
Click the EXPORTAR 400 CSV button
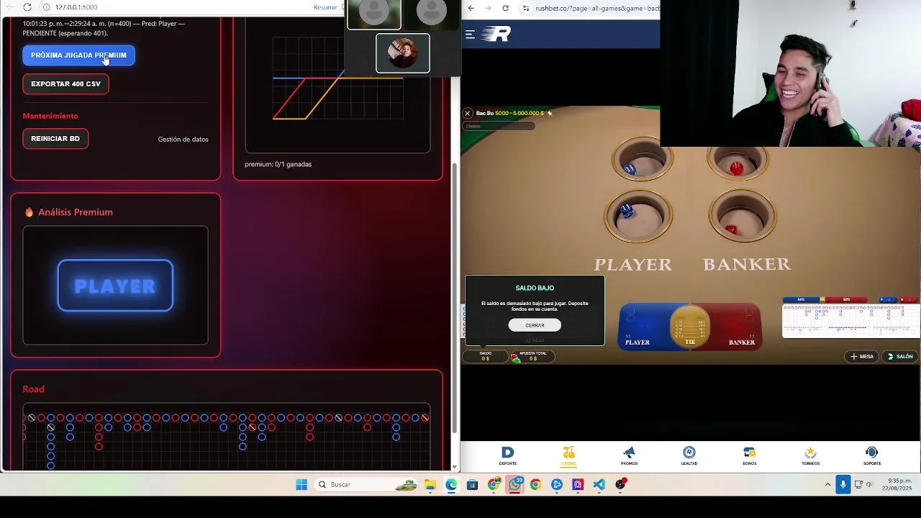tap(65, 84)
